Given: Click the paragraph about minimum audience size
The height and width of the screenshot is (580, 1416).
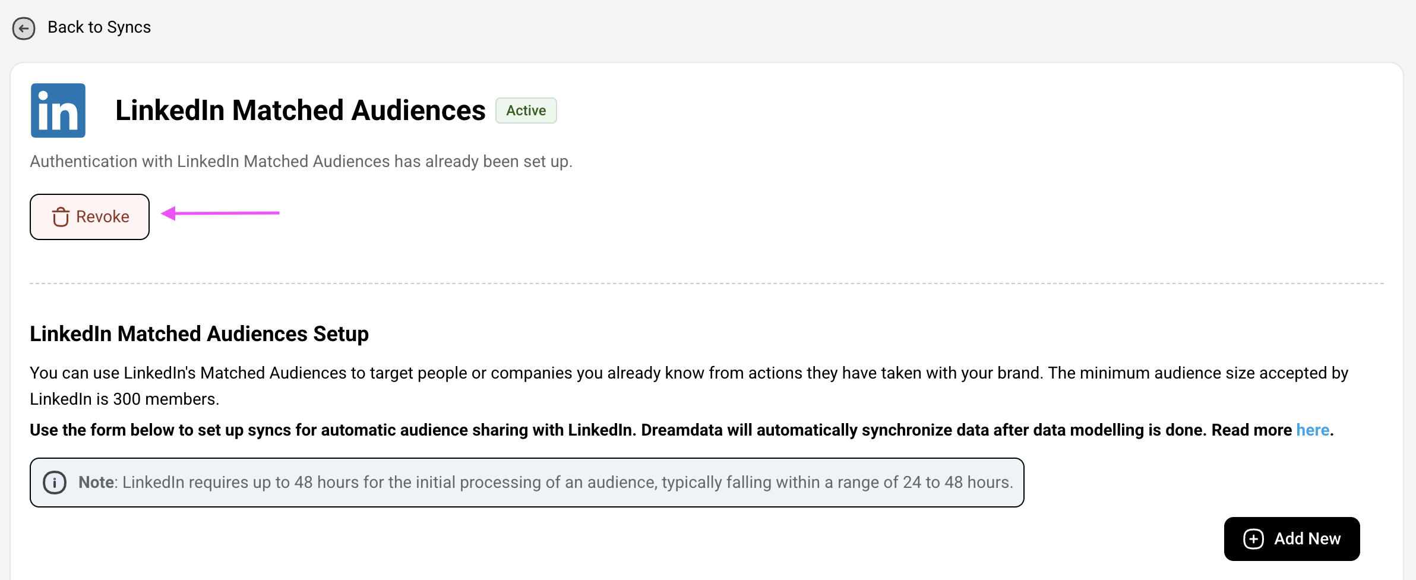Looking at the screenshot, I should 689,386.
